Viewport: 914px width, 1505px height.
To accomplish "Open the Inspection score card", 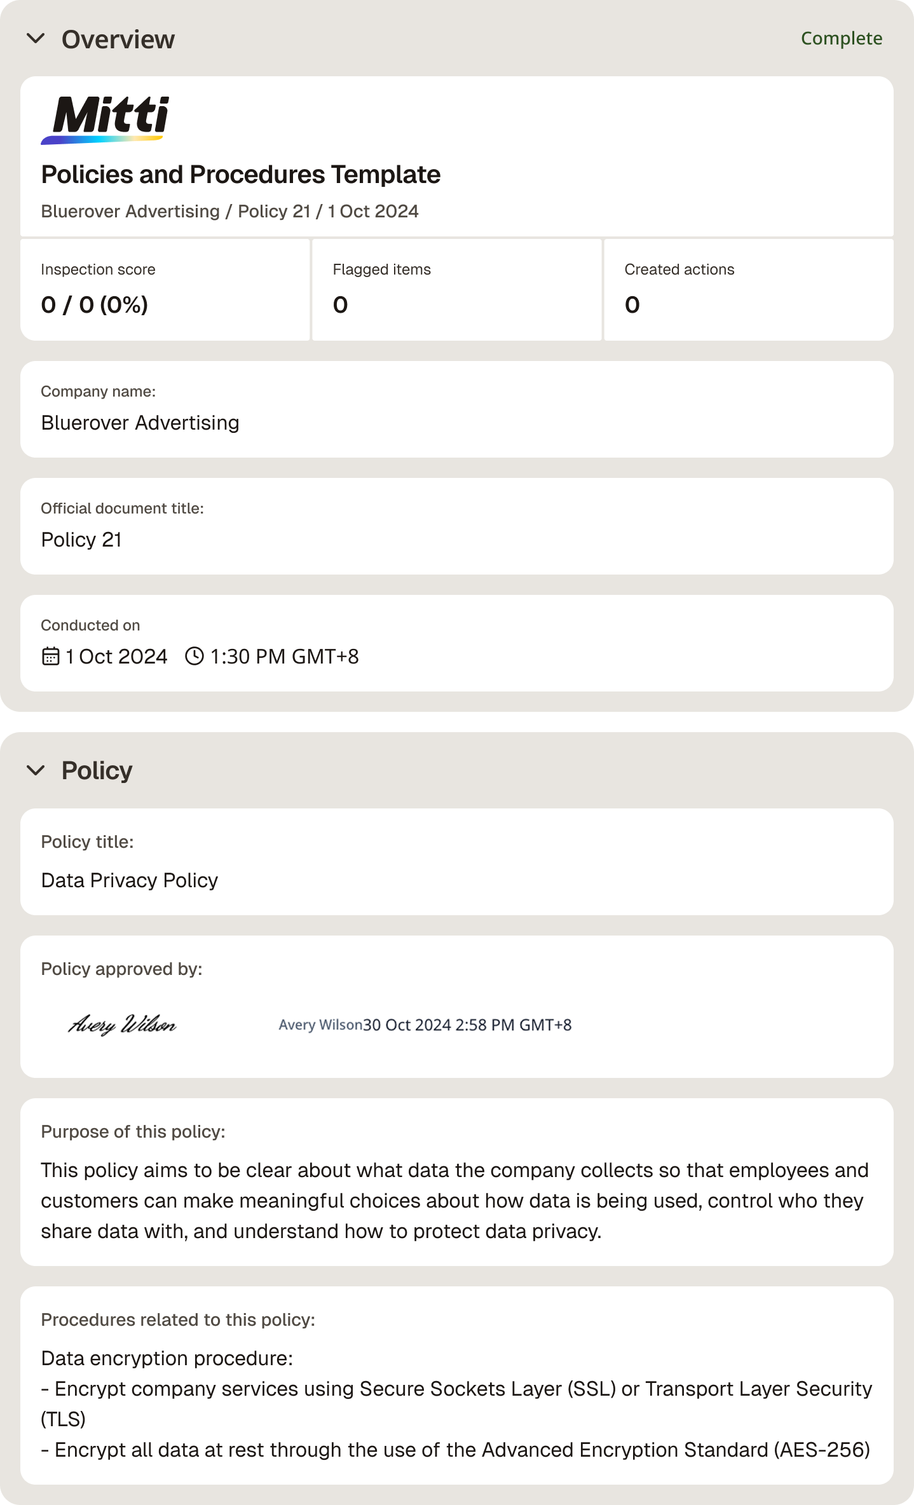I will pyautogui.click(x=165, y=290).
